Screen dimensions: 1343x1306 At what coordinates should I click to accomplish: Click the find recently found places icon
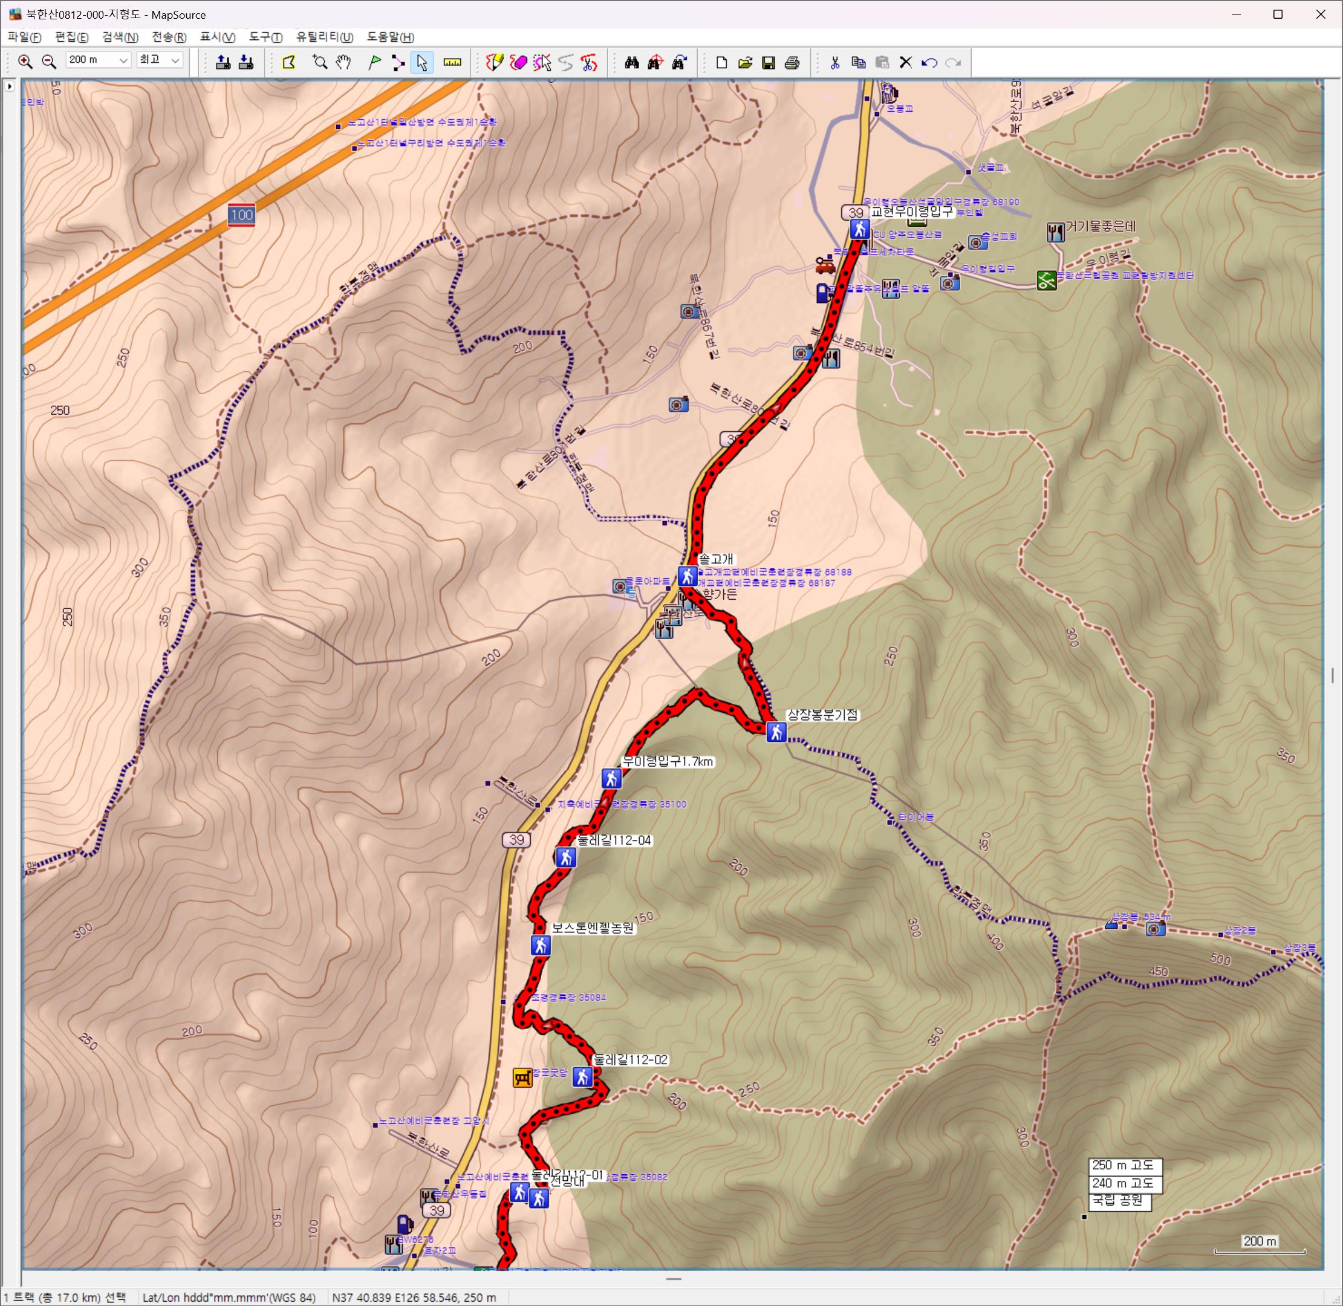pos(679,62)
